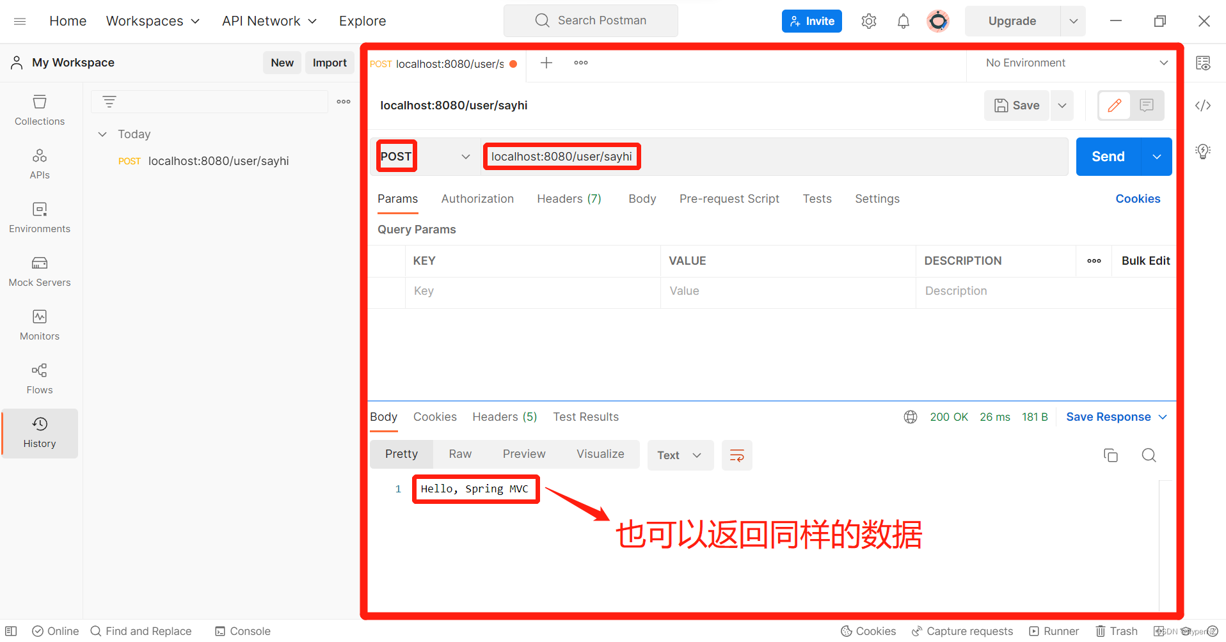The height and width of the screenshot is (642, 1226).
Task: Click the Send button
Action: click(1108, 157)
